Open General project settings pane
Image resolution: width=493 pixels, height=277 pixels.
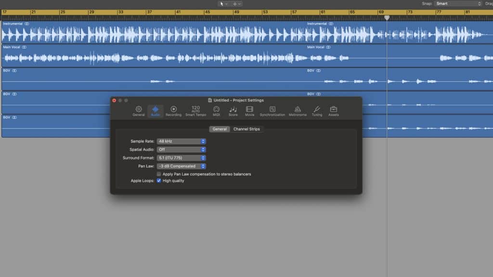tap(139, 111)
